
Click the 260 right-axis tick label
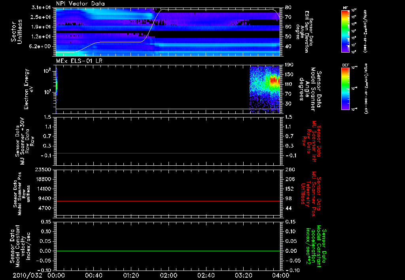coord(290,169)
